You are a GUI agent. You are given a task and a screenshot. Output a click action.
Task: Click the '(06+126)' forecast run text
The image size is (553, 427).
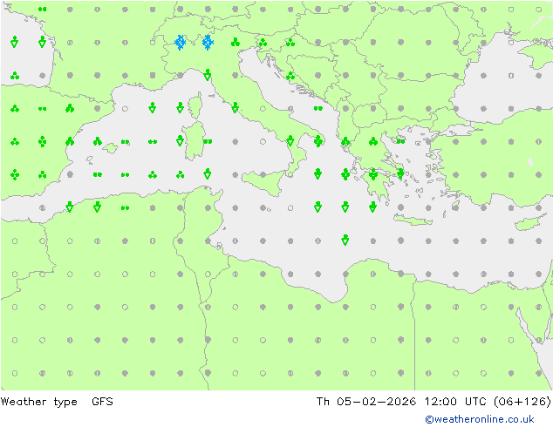click(522, 402)
